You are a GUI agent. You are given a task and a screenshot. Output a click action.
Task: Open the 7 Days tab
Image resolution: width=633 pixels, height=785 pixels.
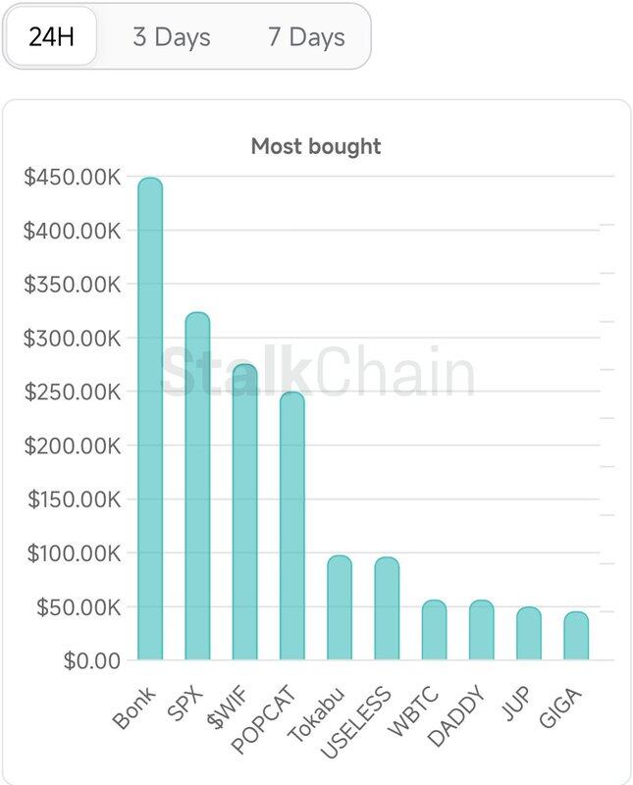click(306, 37)
